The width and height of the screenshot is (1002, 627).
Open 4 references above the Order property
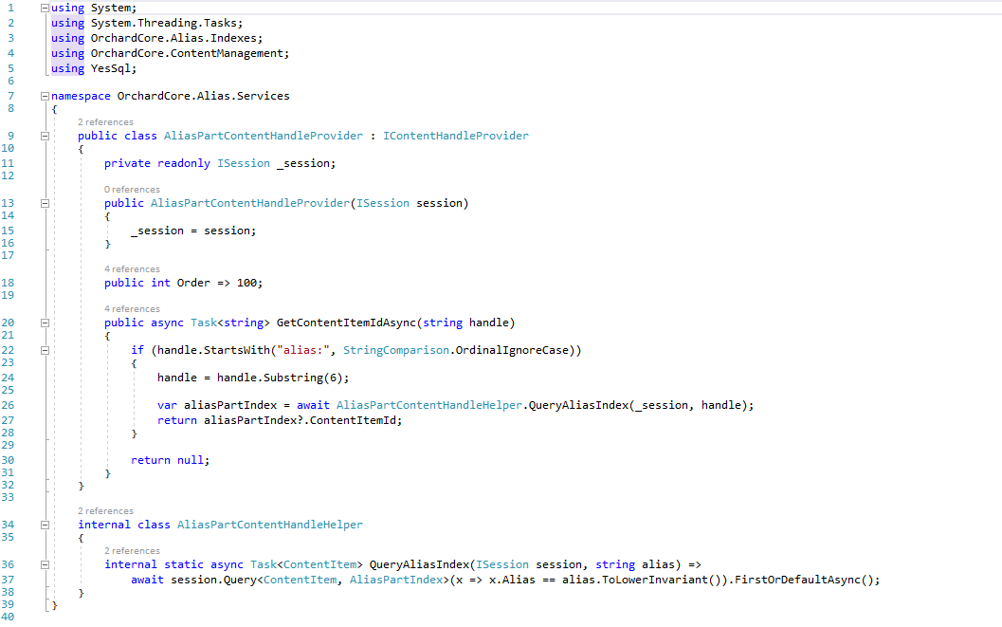pyautogui.click(x=133, y=269)
